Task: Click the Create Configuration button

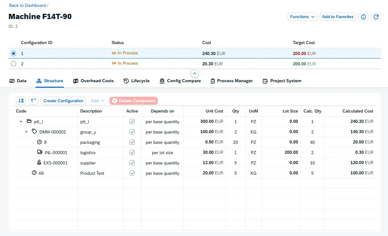Action: point(63,101)
